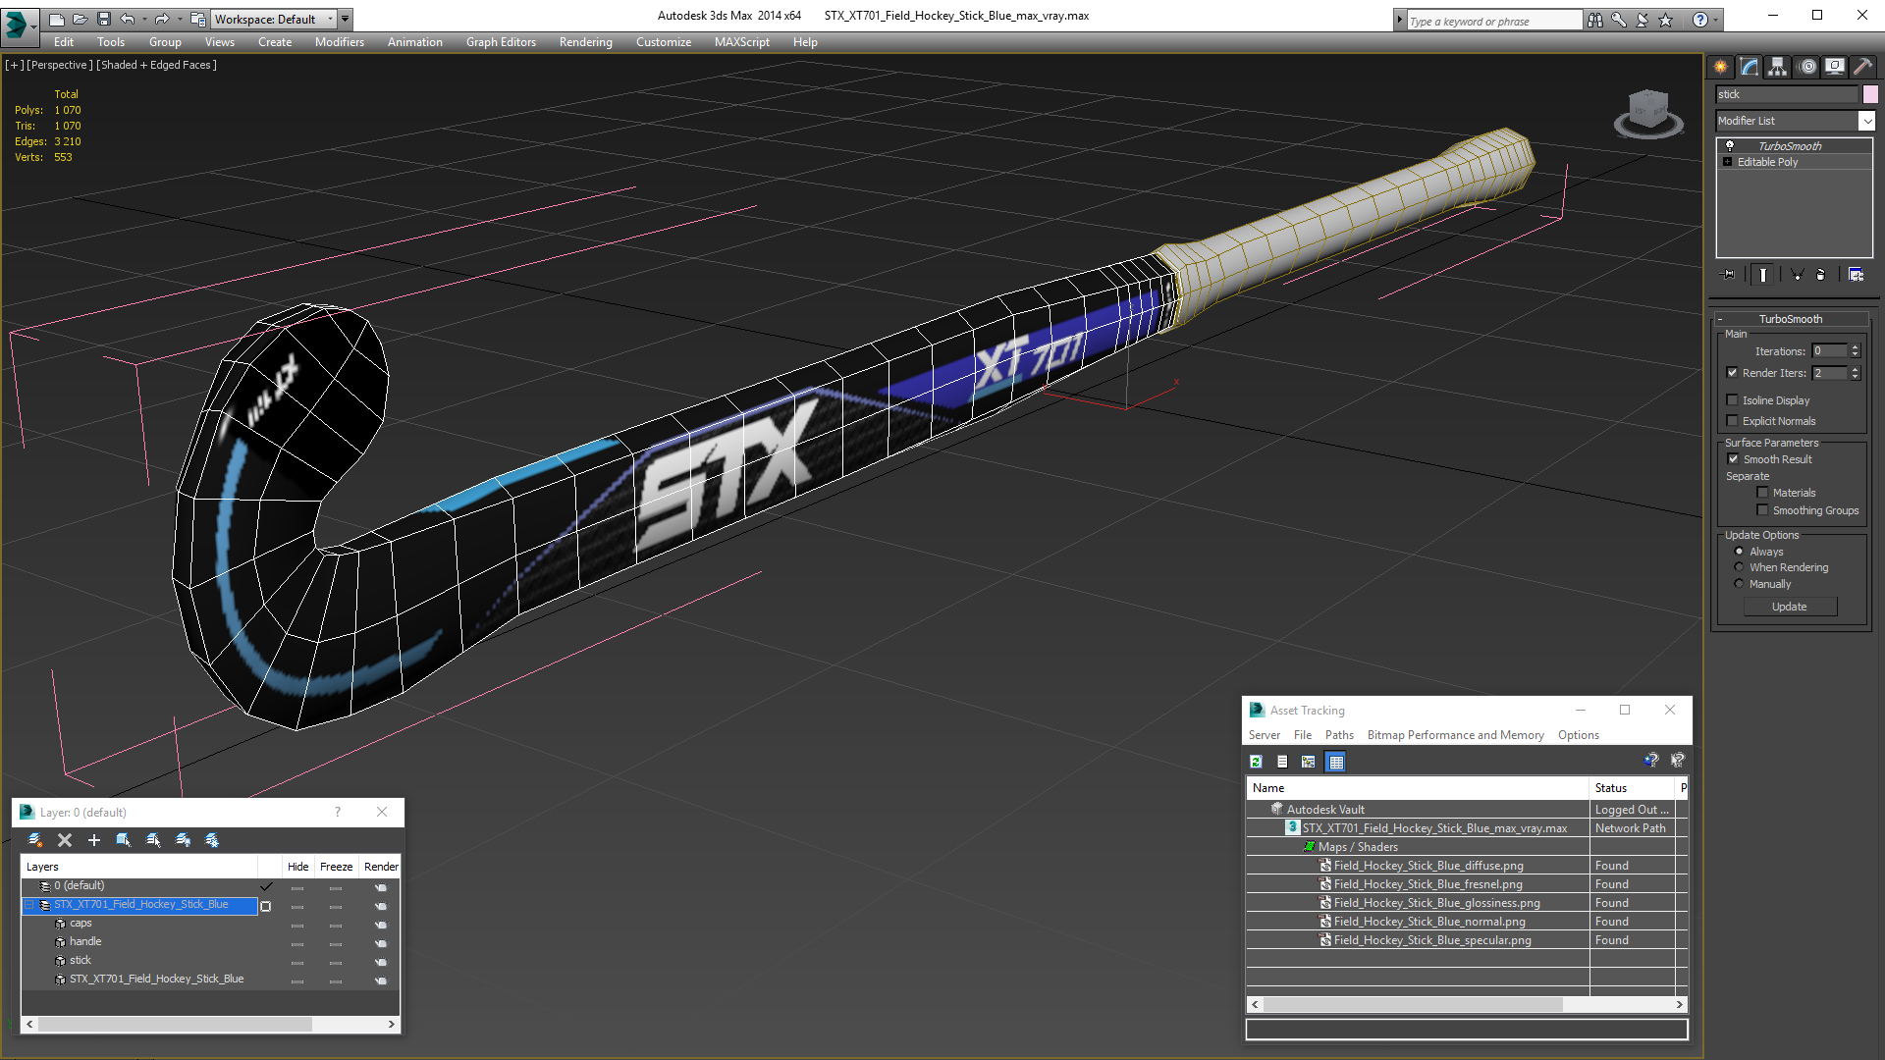Switch Asset Tracking to tree view

[x=1309, y=762]
